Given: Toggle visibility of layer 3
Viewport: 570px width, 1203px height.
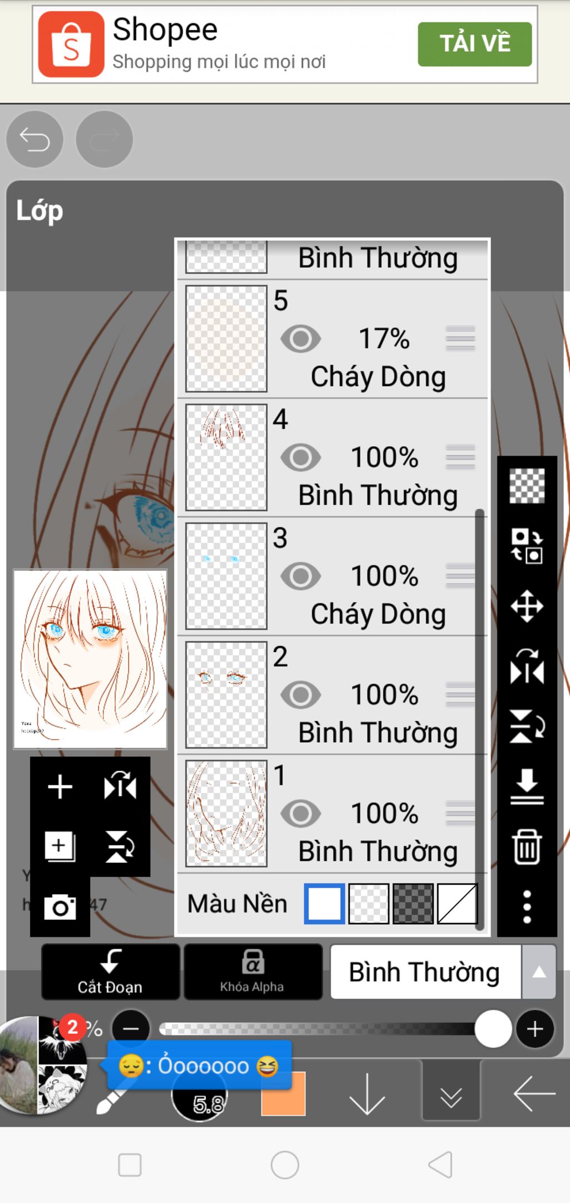Looking at the screenshot, I should point(301,576).
